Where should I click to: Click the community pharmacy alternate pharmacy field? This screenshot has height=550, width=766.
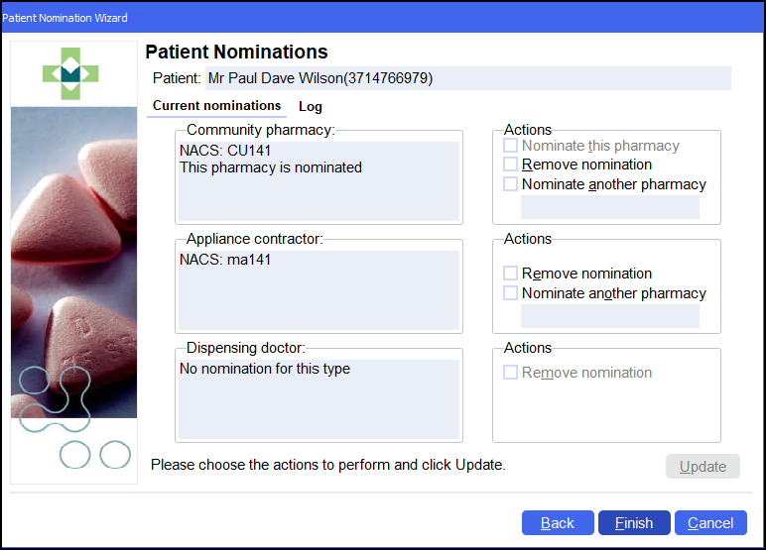[610, 207]
